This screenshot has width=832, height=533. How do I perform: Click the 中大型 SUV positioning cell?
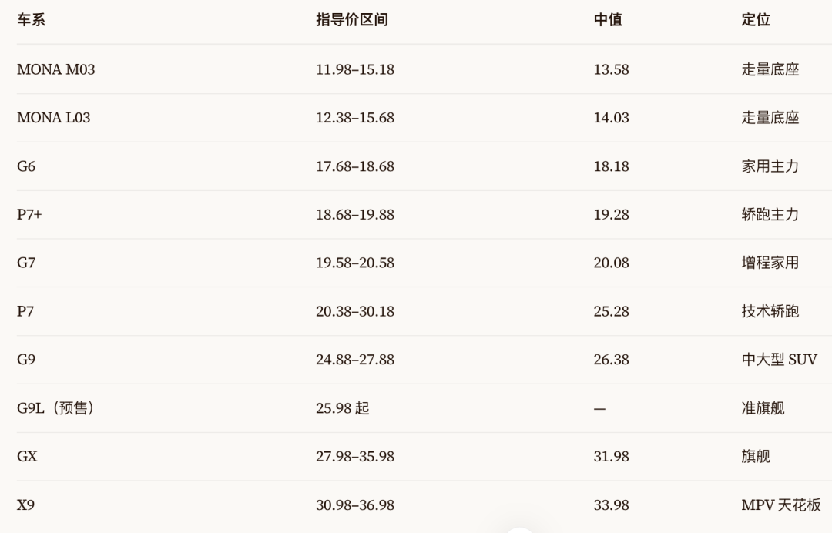click(779, 360)
